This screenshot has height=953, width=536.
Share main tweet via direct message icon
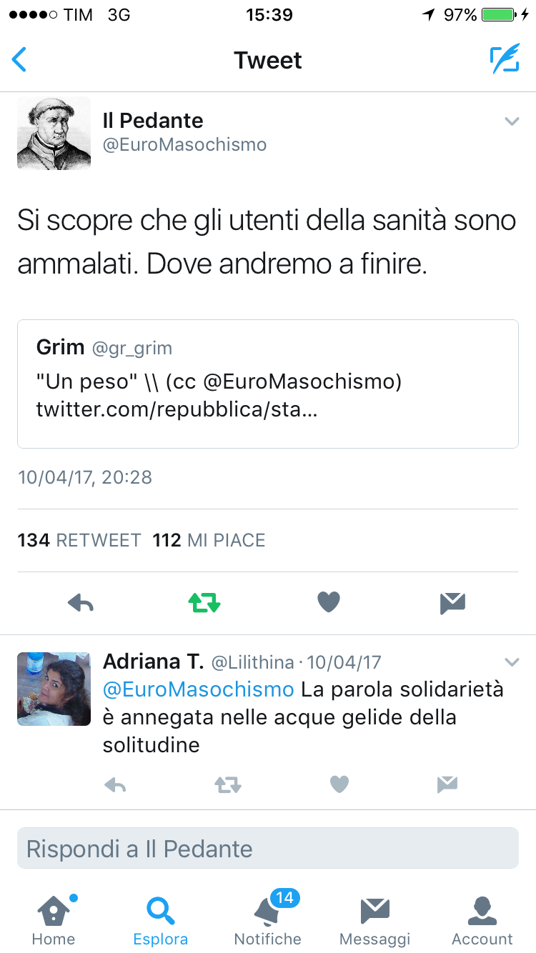pyautogui.click(x=452, y=604)
